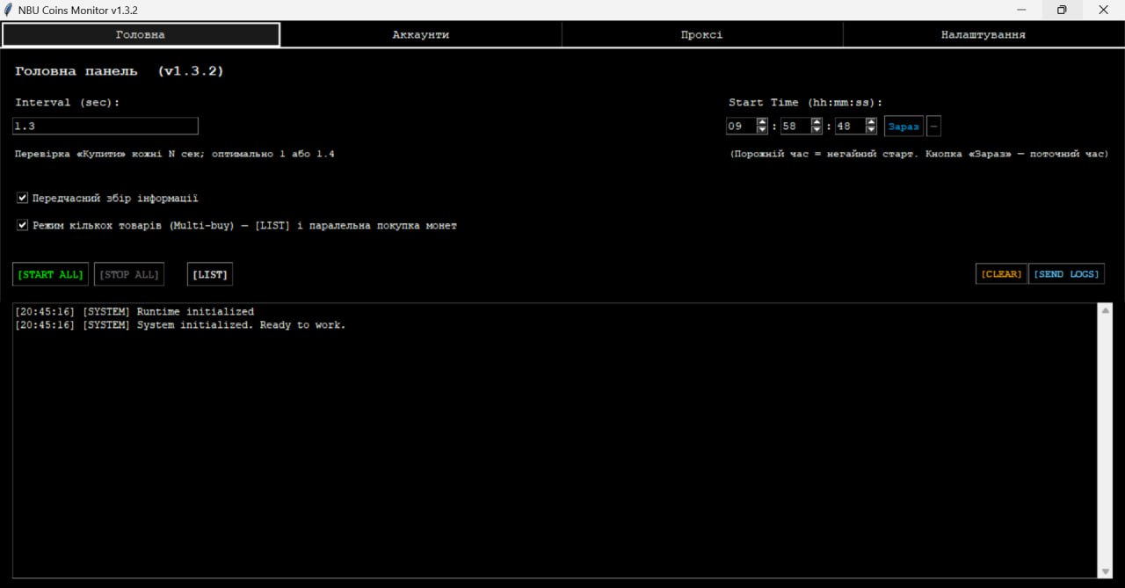The height and width of the screenshot is (588, 1125).
Task: Select the Головна tab
Action: pyautogui.click(x=141, y=34)
